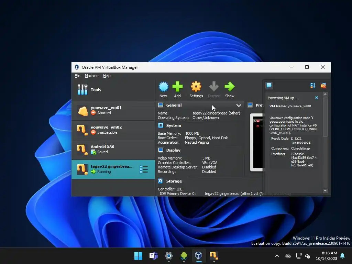Click the General section monitor icon
Screen dimensions: 352x264
pos(161,105)
